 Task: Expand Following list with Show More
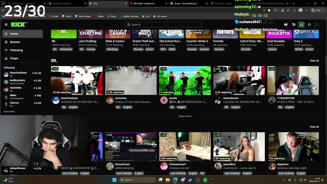click(9, 111)
